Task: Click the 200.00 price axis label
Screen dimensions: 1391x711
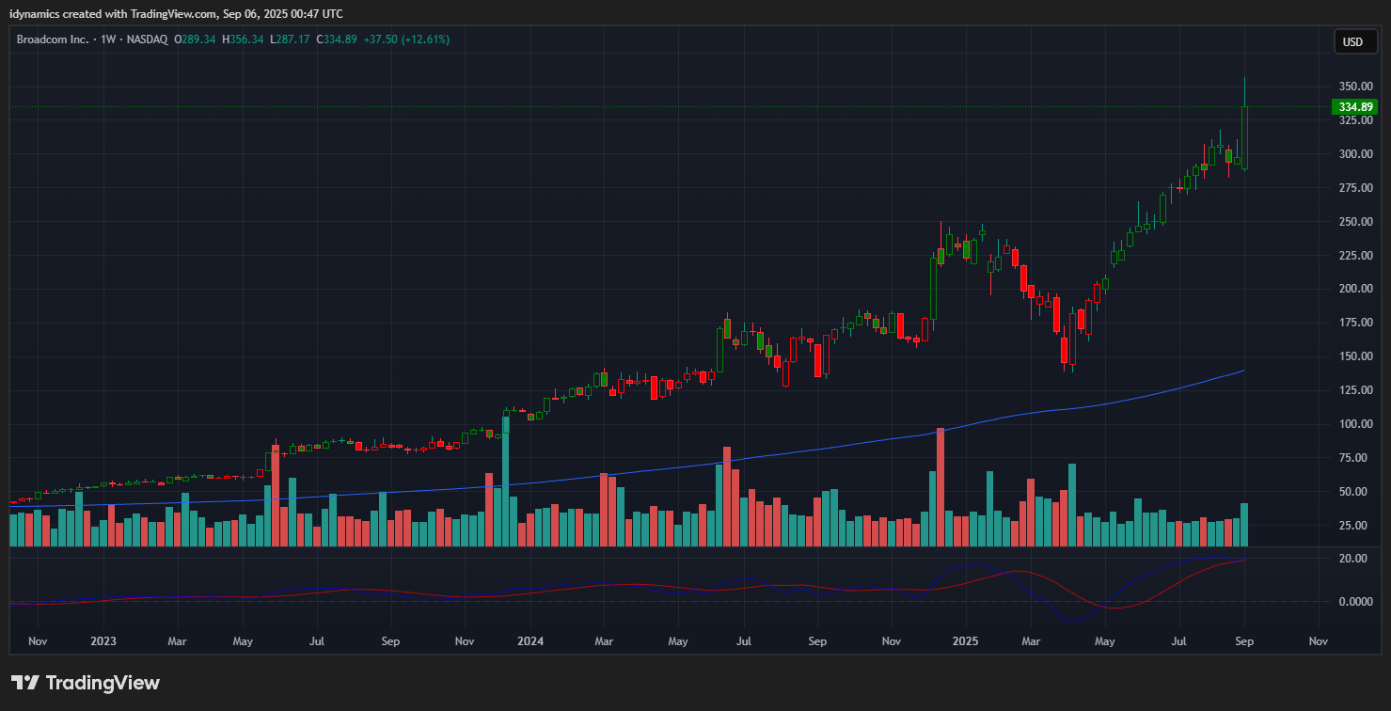Action: 1356,289
